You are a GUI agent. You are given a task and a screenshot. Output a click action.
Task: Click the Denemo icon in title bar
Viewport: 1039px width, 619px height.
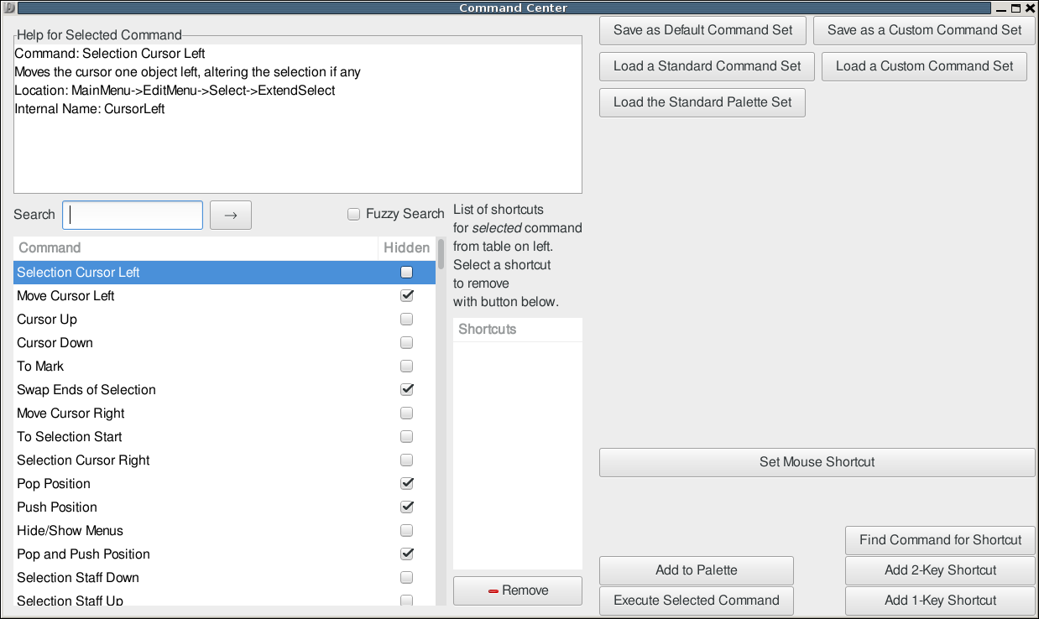pyautogui.click(x=9, y=8)
